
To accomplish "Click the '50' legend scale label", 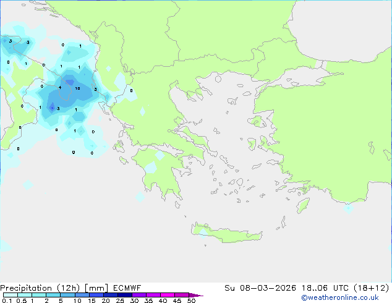I will [x=191, y=301].
